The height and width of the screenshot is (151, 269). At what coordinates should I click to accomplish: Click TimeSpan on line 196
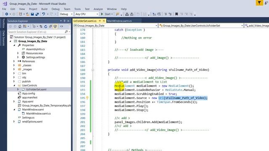pos(164,102)
